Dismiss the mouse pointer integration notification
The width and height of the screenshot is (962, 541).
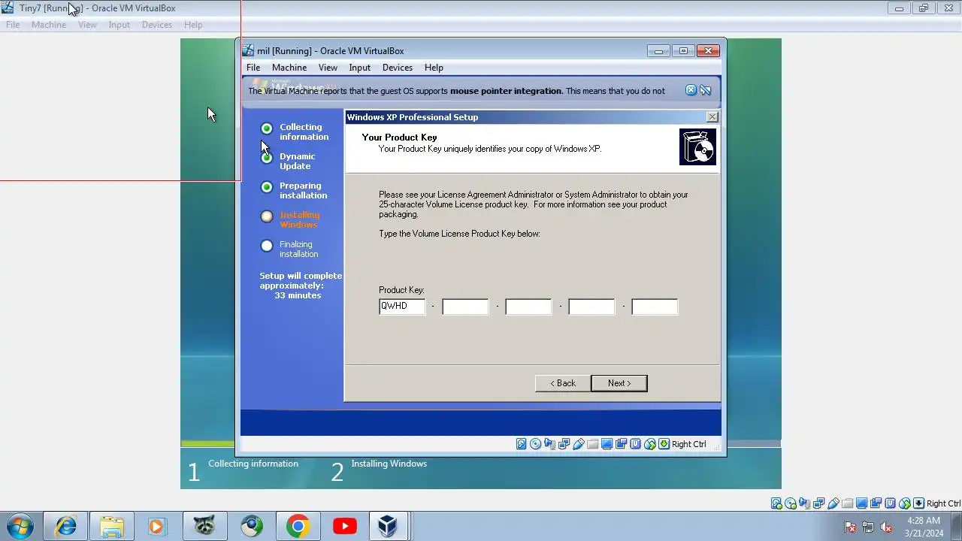click(691, 90)
